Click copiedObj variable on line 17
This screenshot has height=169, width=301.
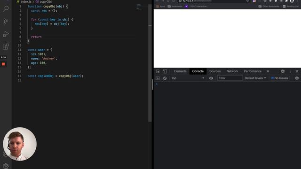point(46,76)
